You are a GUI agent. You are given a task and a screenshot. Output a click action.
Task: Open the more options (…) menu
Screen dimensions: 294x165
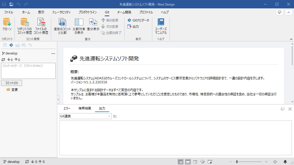(53, 53)
